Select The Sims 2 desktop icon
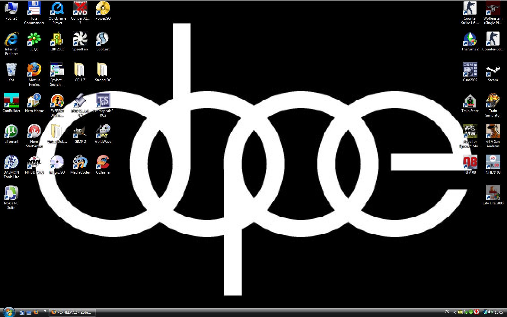Screen dimensions: 507x317 click(x=470, y=42)
